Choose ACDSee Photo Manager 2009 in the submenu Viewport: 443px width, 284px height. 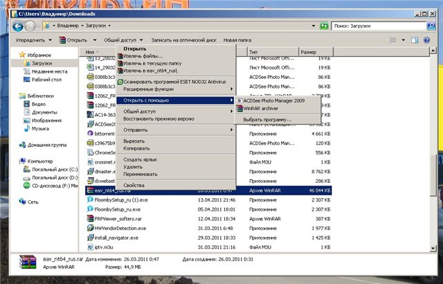(274, 100)
